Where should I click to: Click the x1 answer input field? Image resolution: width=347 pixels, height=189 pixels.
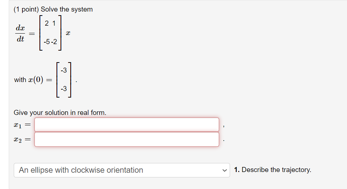click(x=127, y=125)
